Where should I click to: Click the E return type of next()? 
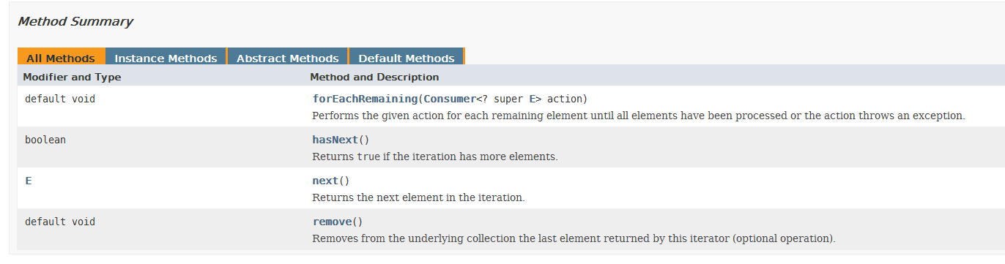(29, 181)
